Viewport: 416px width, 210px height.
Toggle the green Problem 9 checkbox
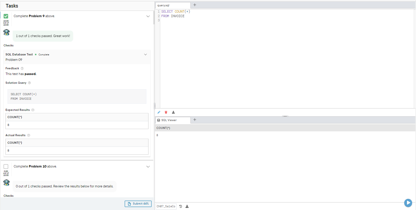[6, 16]
